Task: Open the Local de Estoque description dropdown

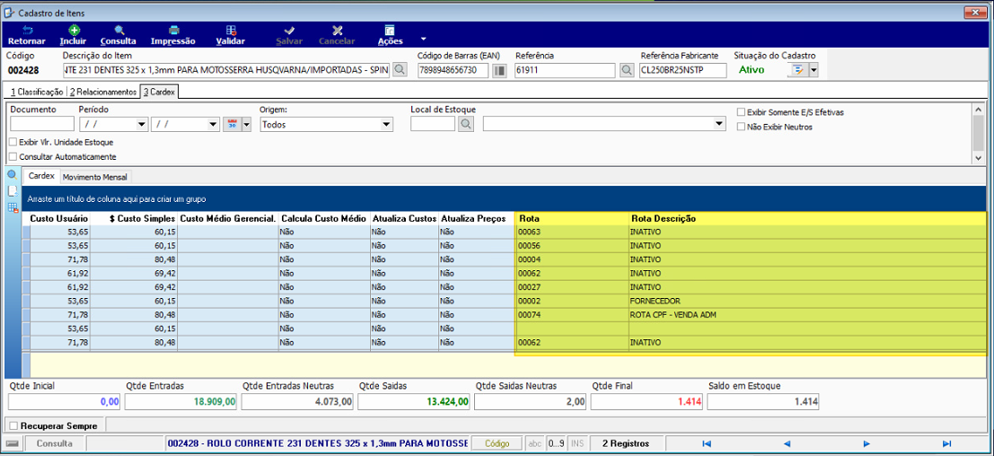Action: (718, 125)
